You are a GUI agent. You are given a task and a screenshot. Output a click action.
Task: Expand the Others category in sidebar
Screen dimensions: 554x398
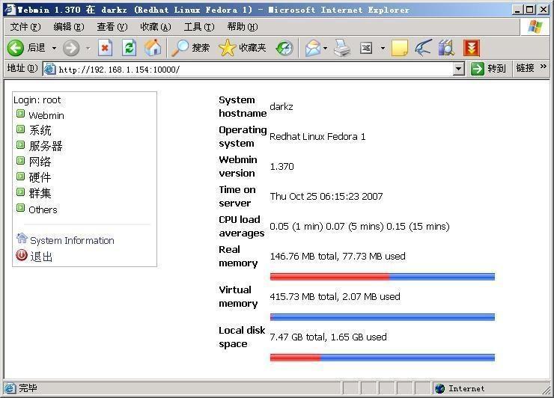(x=21, y=209)
